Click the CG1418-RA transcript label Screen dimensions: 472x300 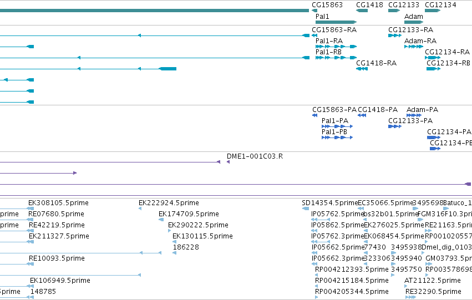tap(376, 63)
